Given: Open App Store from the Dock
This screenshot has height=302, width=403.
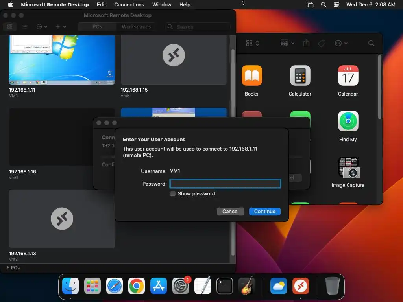Looking at the screenshot, I should [159, 286].
